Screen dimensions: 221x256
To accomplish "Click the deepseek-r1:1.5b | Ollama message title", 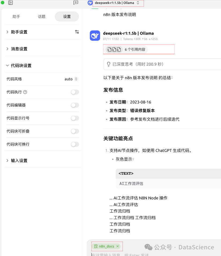I will 128,33.
